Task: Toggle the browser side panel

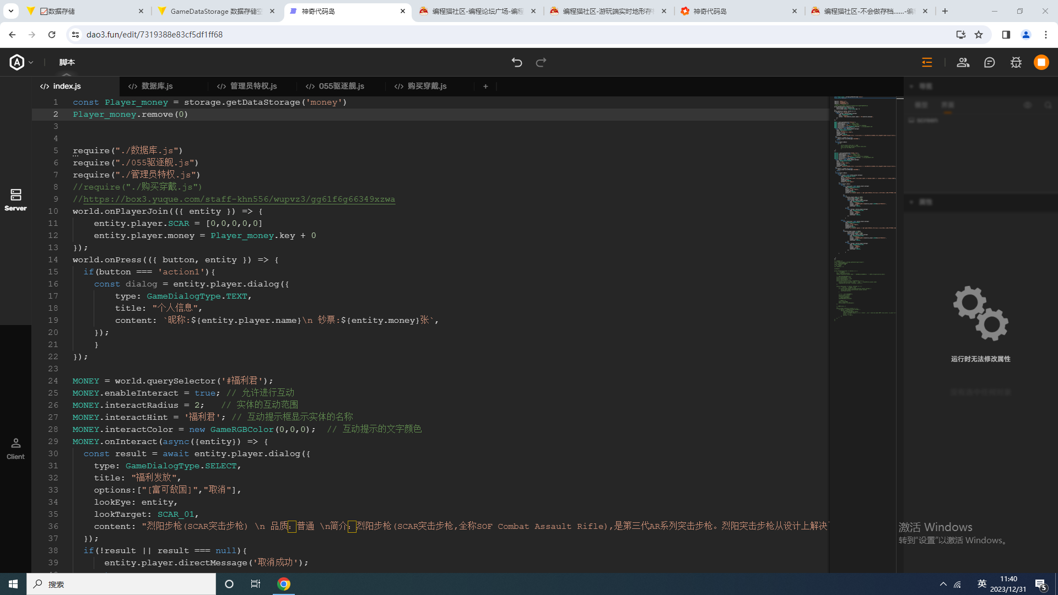Action: coord(1006,34)
